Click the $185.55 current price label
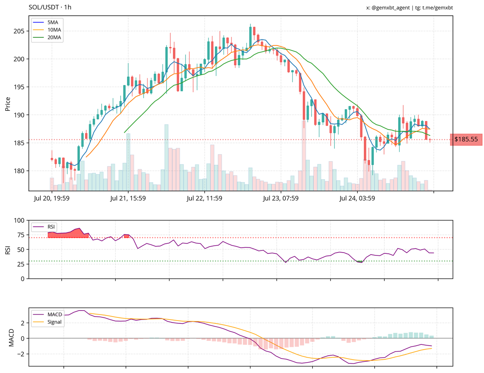This screenshot has height=373, width=484. coord(466,139)
